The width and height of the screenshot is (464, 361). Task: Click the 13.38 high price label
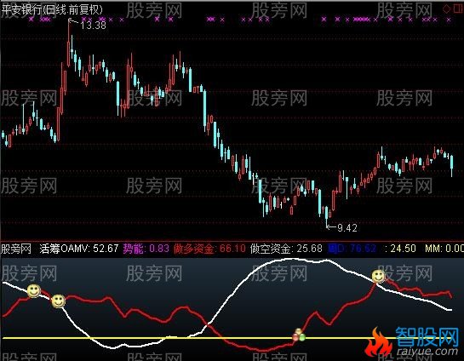click(x=93, y=26)
